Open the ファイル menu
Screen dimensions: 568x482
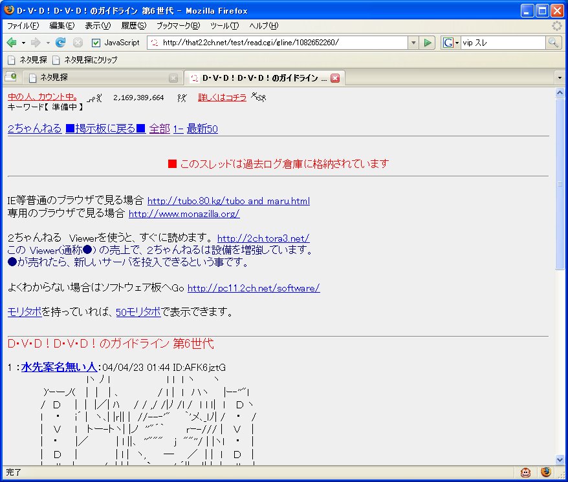(x=23, y=26)
